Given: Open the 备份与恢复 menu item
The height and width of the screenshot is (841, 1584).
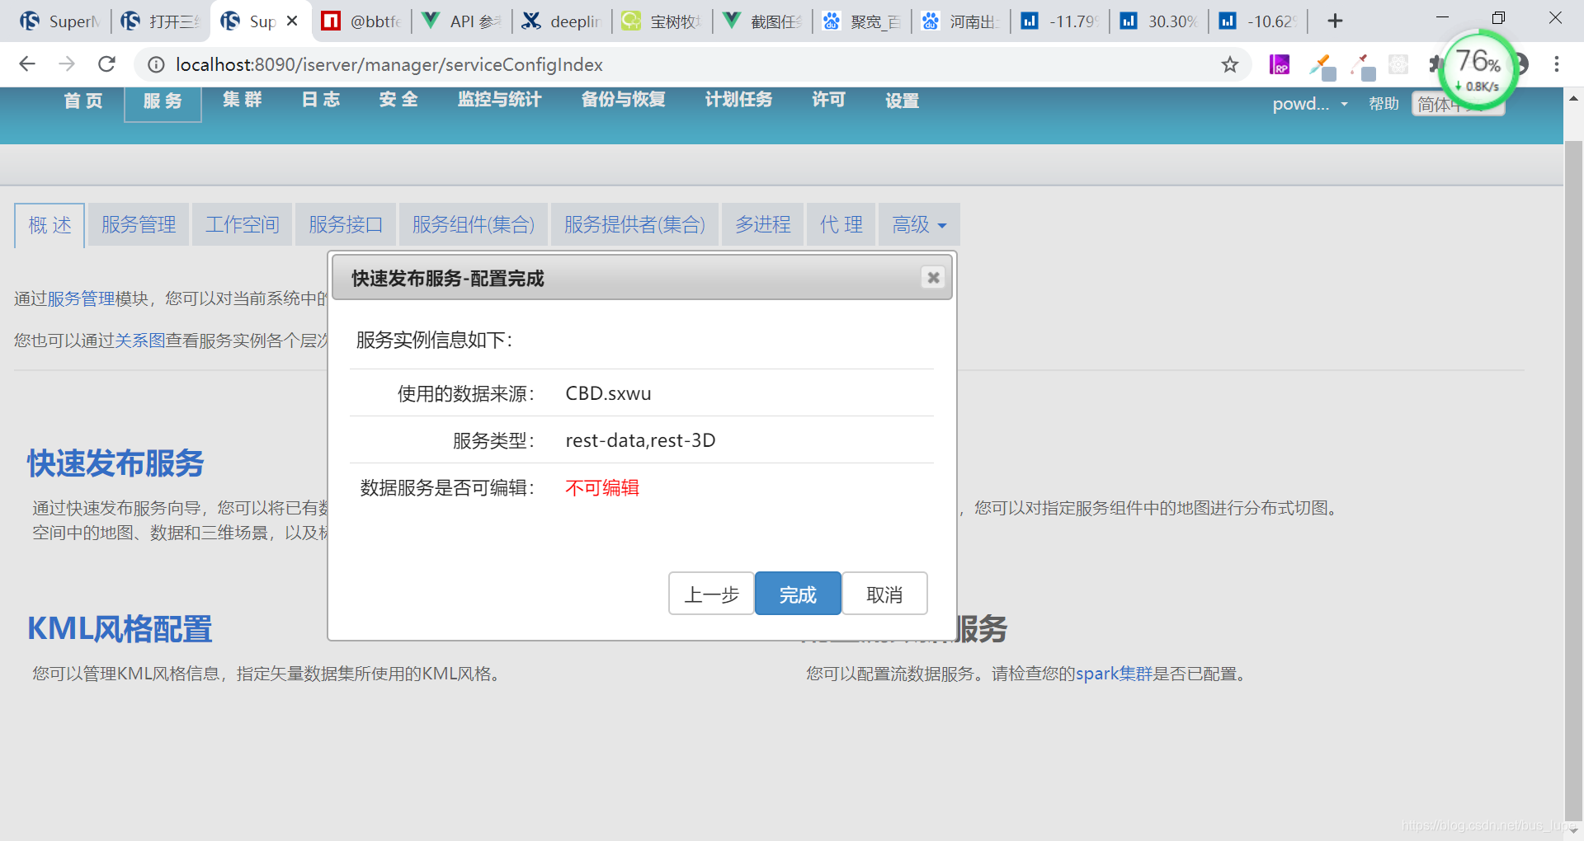Looking at the screenshot, I should point(623,101).
